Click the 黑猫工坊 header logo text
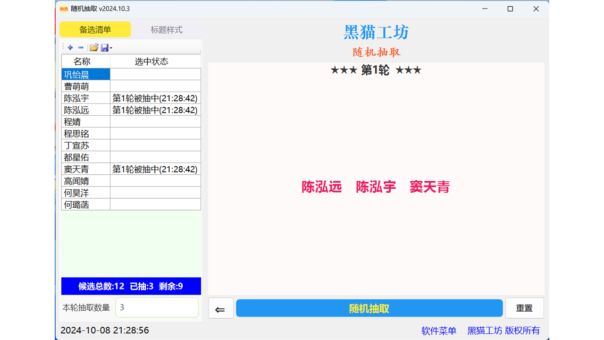This screenshot has width=604, height=340. pos(376,33)
